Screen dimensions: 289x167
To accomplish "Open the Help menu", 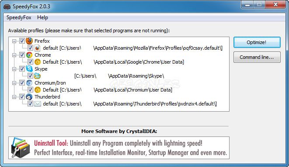I will 42,17.
